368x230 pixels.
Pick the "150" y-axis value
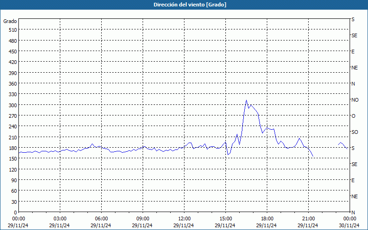[x=13, y=159]
